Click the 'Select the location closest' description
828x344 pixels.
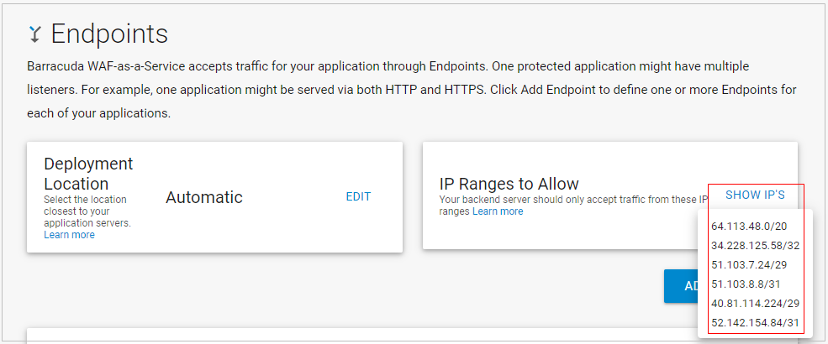pos(87,211)
